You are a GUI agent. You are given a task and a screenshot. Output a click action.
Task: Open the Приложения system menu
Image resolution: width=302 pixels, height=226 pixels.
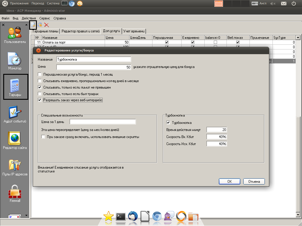pyautogui.click(x=19, y=3)
